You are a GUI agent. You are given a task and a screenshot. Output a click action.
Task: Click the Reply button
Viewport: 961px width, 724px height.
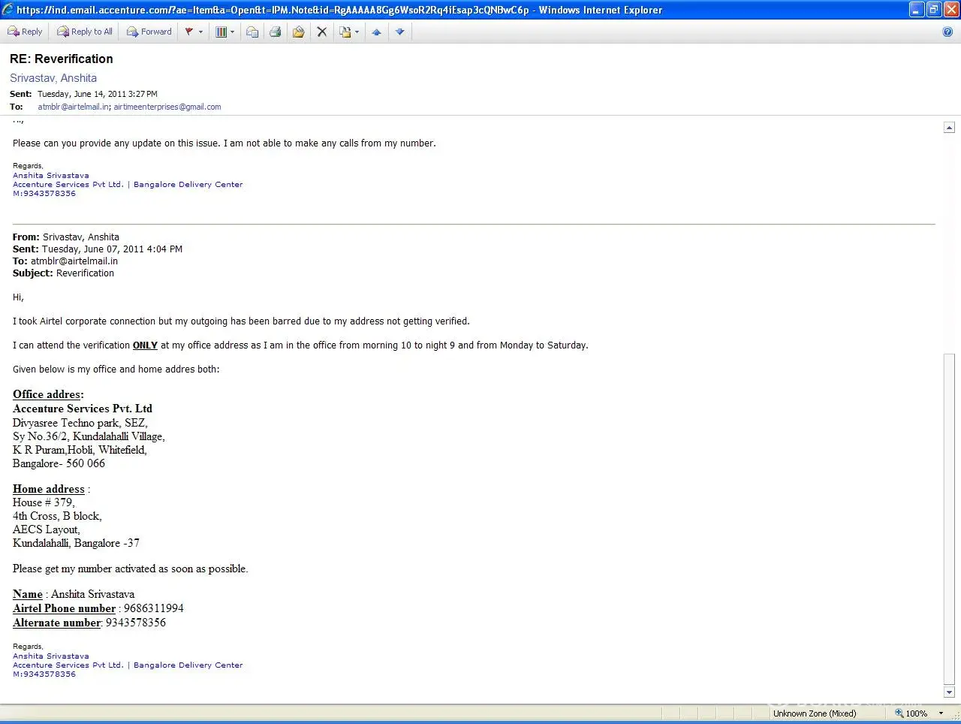[x=25, y=32]
